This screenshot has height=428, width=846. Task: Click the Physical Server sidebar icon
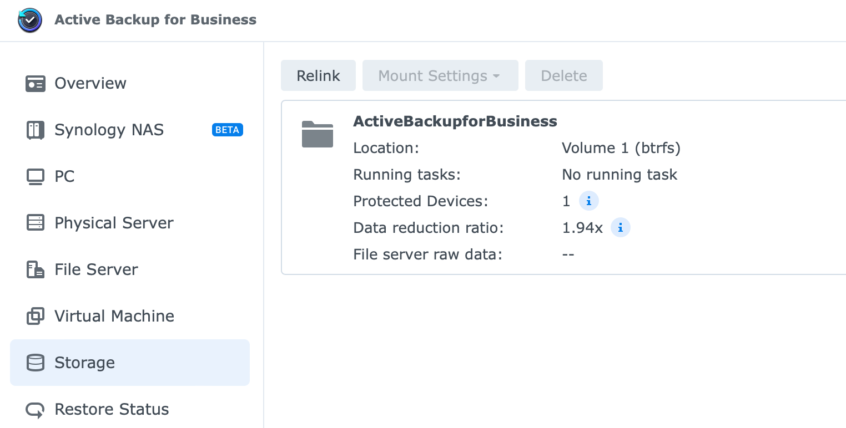point(36,223)
